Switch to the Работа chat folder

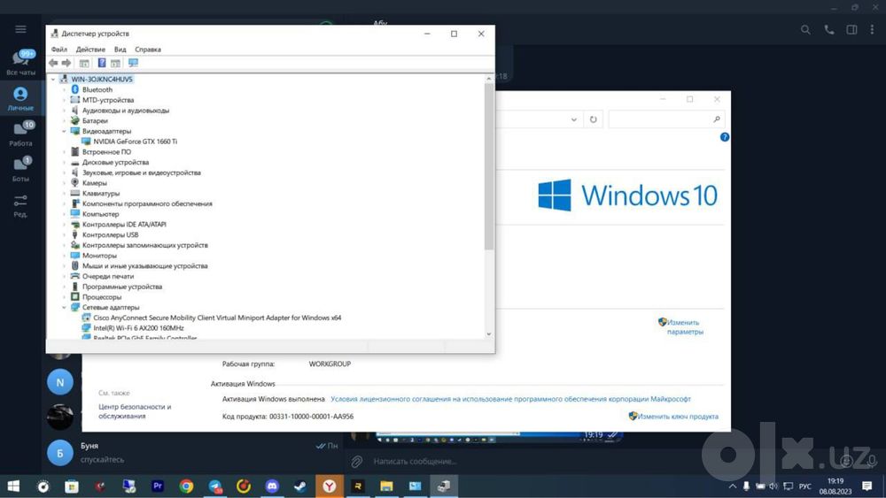[x=20, y=133]
